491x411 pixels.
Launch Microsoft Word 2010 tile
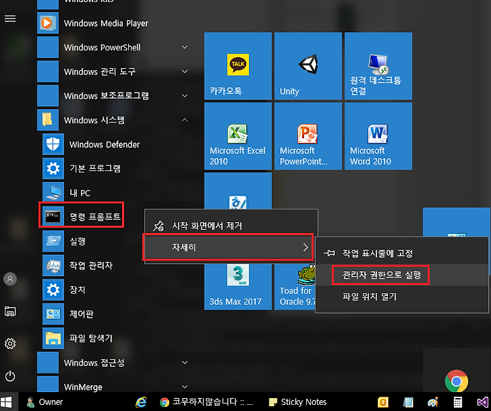click(378, 136)
